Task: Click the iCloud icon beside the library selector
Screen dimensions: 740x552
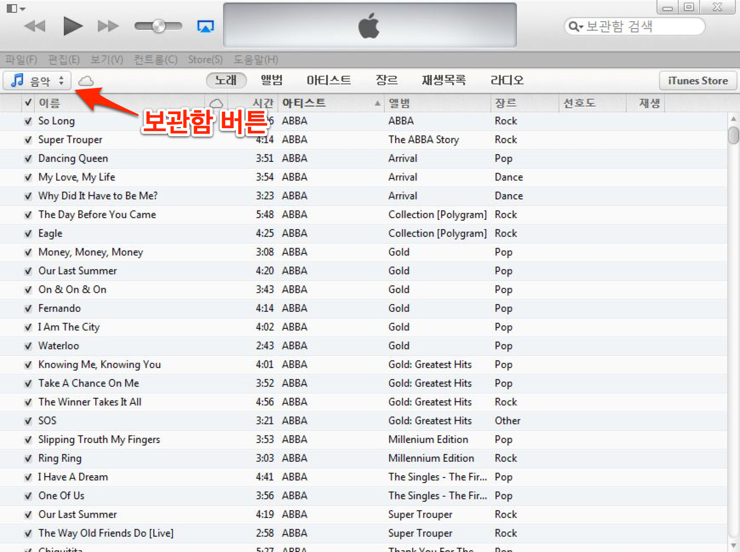Action: click(86, 81)
